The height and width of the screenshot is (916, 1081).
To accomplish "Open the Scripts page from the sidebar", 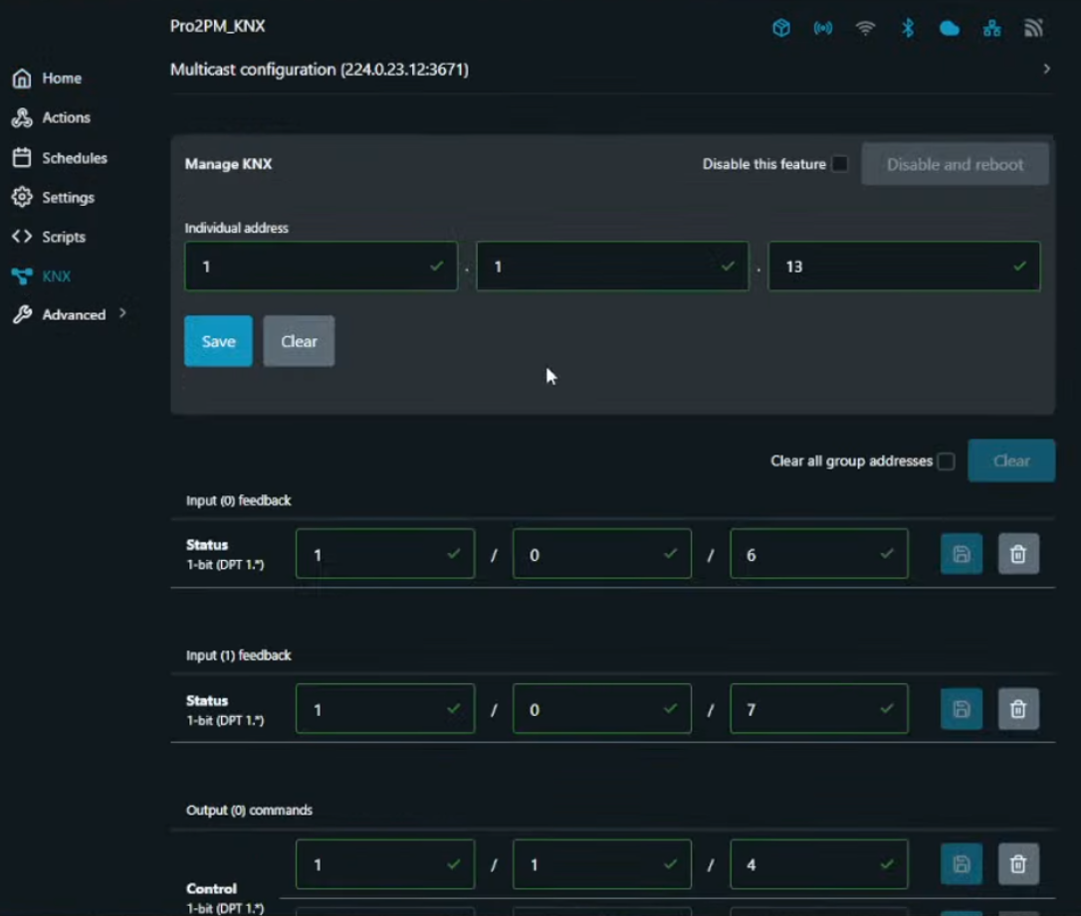I will [63, 237].
